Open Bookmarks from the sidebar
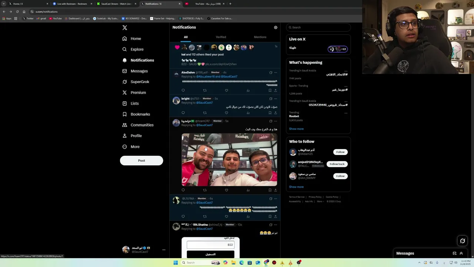This screenshot has height=267, width=474. click(136, 114)
